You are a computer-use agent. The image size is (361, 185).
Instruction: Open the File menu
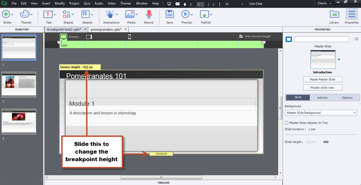(x=14, y=3)
